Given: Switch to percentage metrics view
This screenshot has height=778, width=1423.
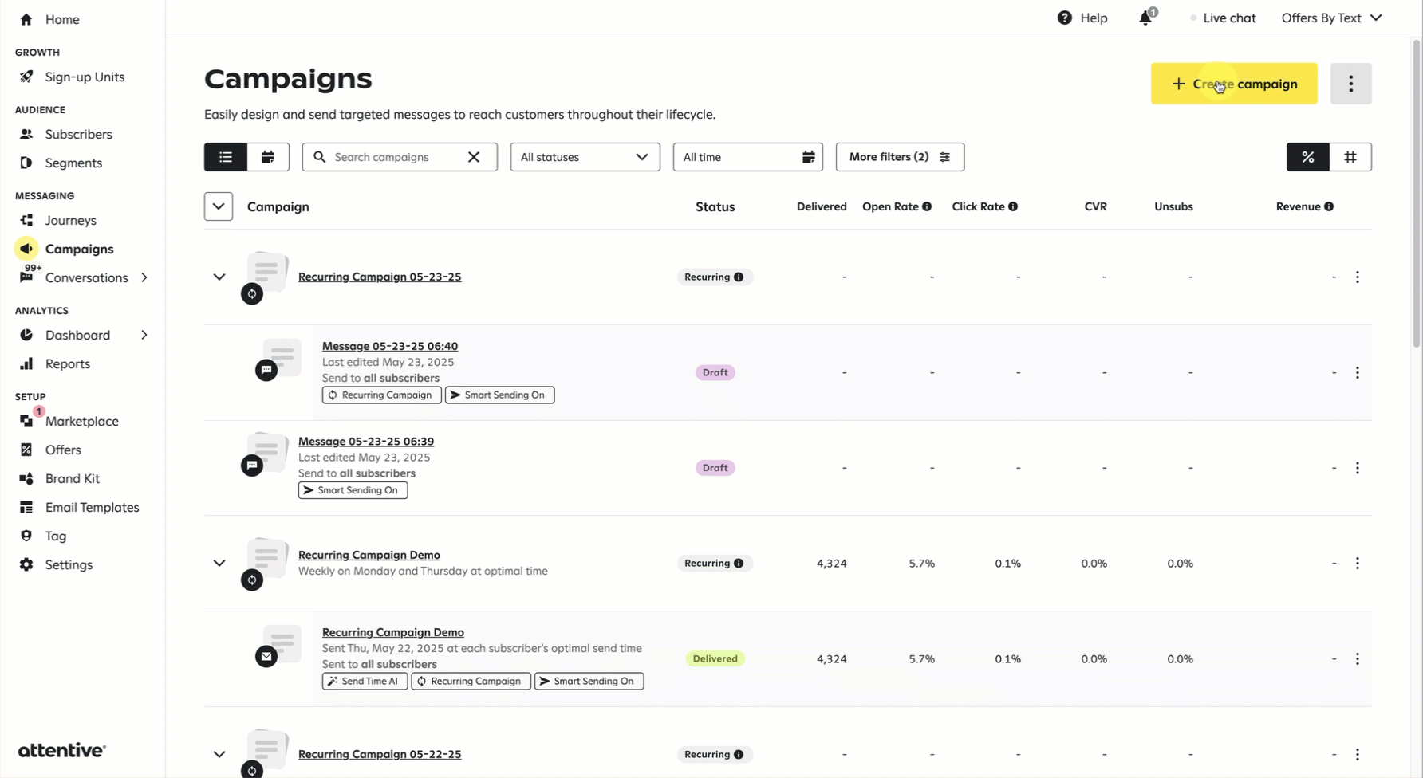Looking at the screenshot, I should 1307,157.
